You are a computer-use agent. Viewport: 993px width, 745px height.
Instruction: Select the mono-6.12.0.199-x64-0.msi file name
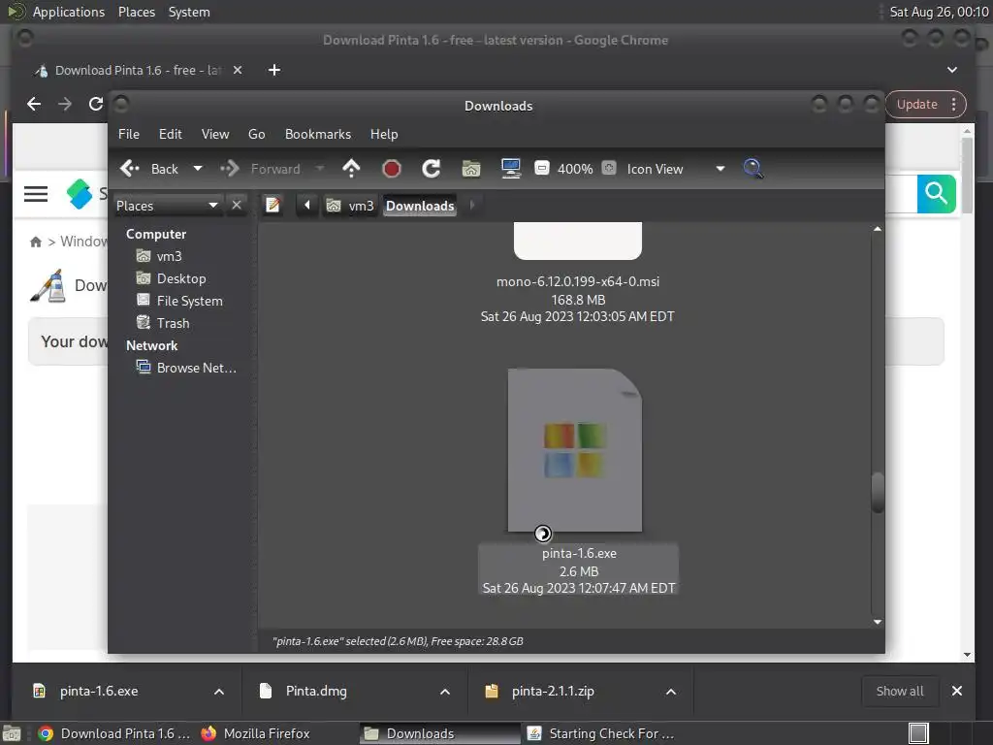click(x=578, y=282)
